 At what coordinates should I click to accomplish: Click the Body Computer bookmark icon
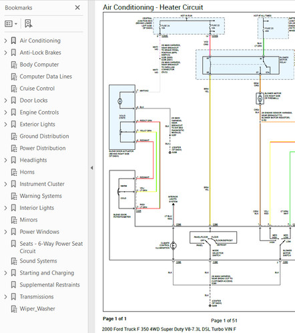click(14, 65)
